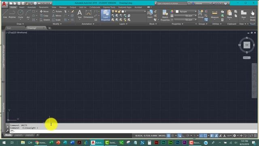Click the Insert block tool
259x146 pixels.
click(150, 14)
